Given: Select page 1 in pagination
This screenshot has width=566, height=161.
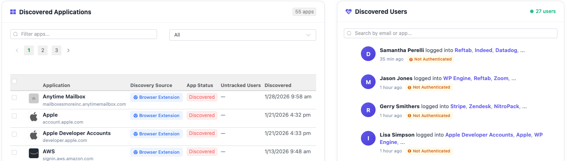Looking at the screenshot, I should 29,50.
